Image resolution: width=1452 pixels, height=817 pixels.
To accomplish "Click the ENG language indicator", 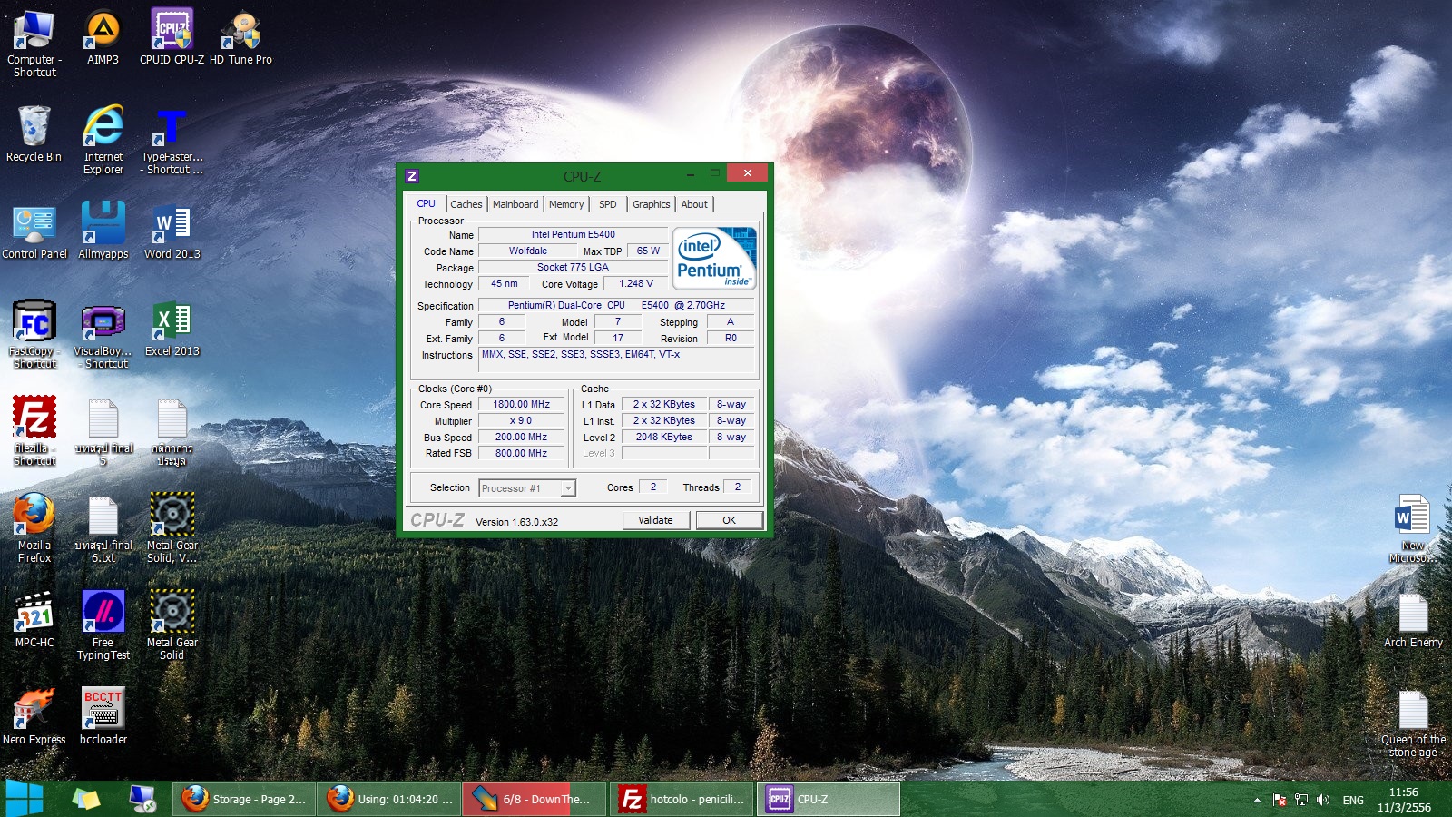I will point(1353,800).
